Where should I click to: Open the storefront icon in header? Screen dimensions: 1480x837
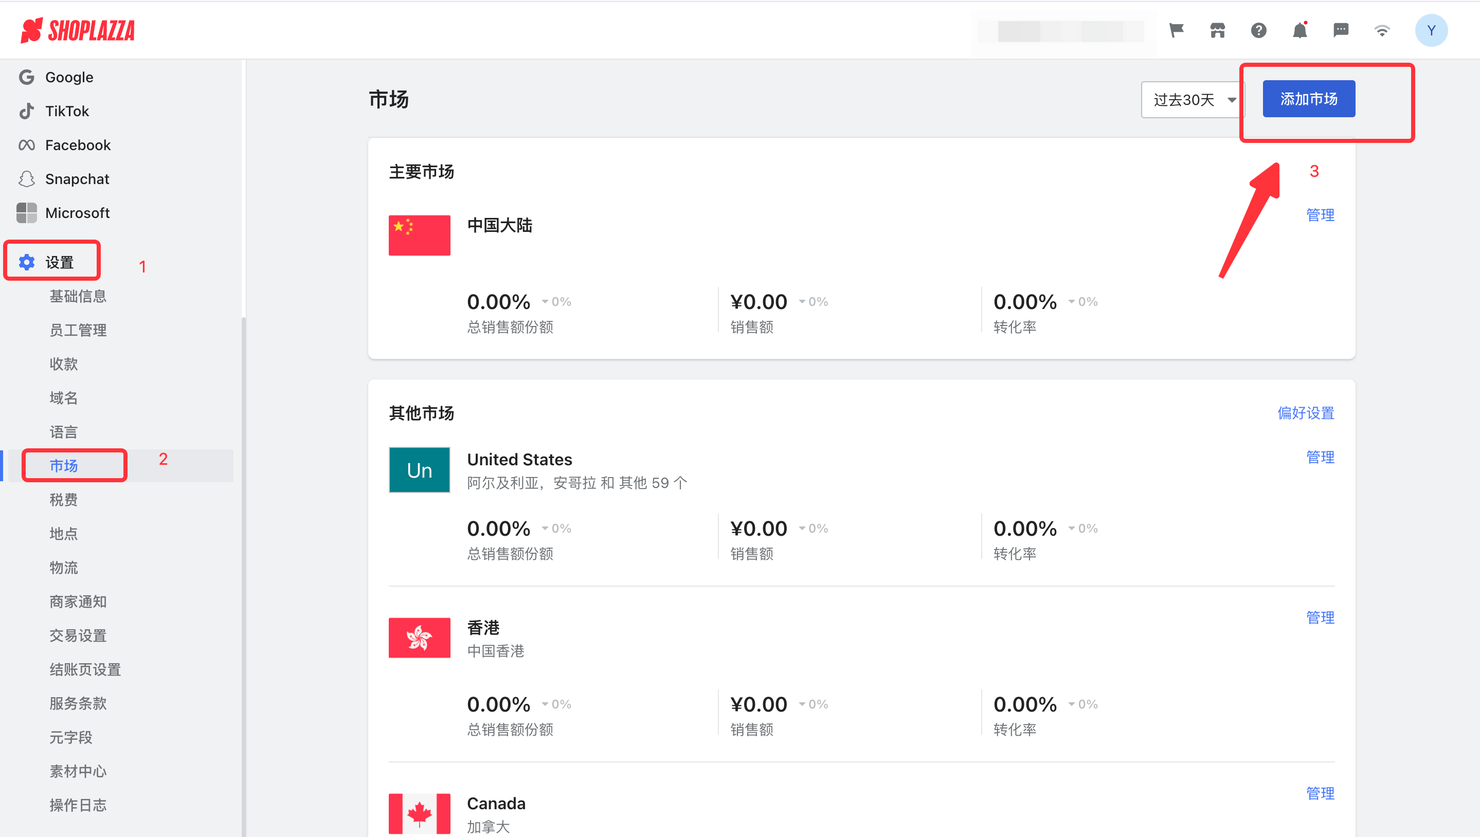(1217, 30)
